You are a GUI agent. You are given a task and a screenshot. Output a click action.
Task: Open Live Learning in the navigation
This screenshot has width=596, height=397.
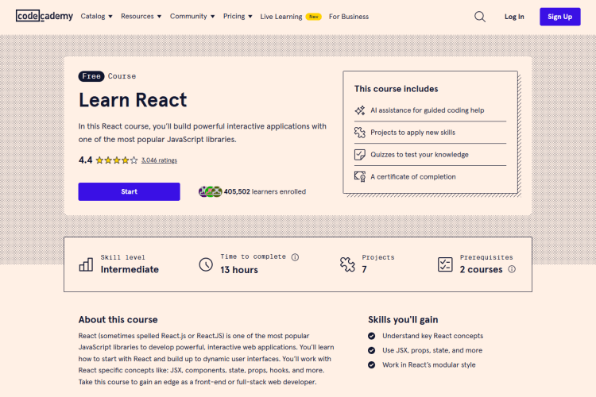(281, 17)
